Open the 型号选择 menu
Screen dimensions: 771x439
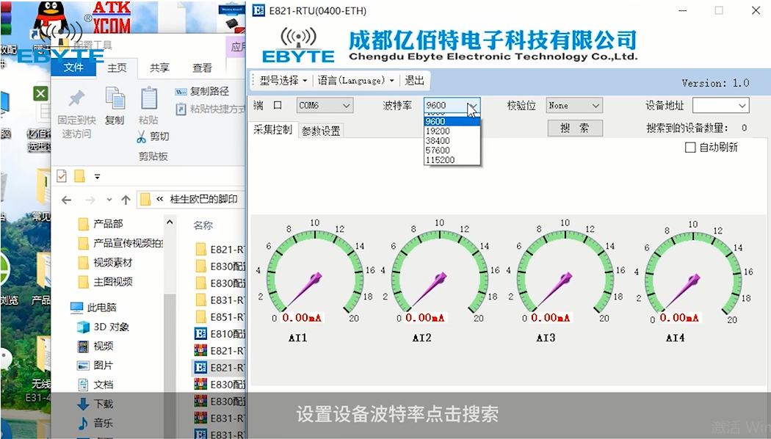click(283, 81)
